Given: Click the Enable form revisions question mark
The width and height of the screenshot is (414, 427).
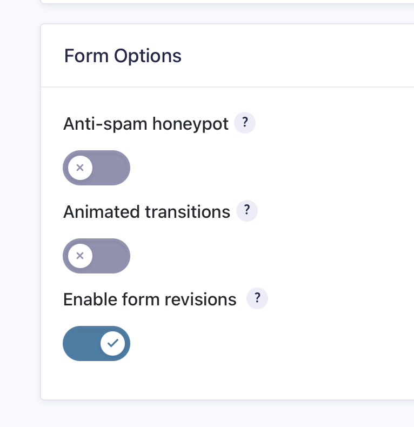Looking at the screenshot, I should click(x=257, y=299).
